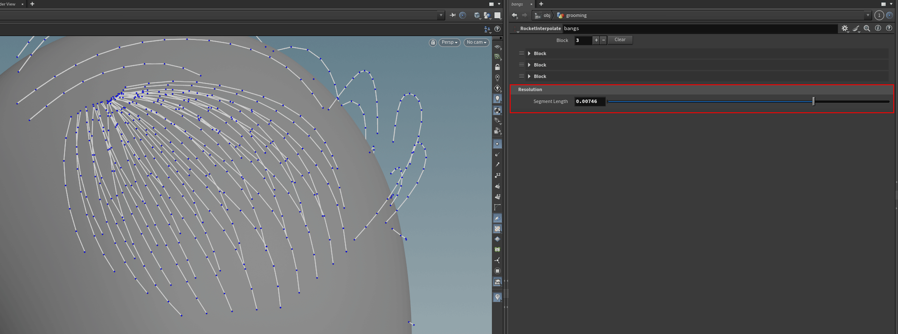Toggle the background image picture icon
Screen dimensions: 898x334
coord(497,282)
